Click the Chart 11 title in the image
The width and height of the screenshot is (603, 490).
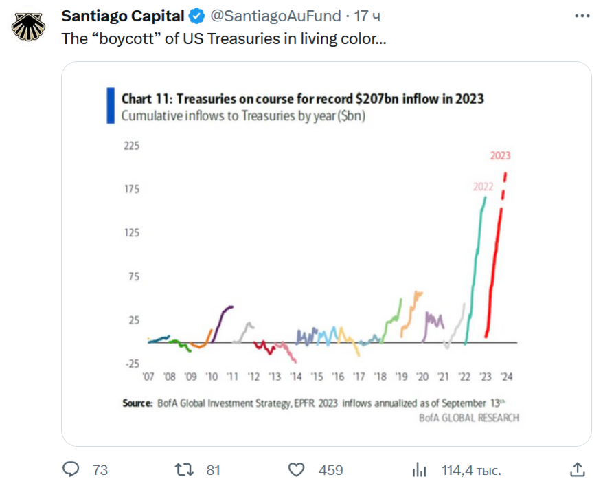tap(302, 98)
